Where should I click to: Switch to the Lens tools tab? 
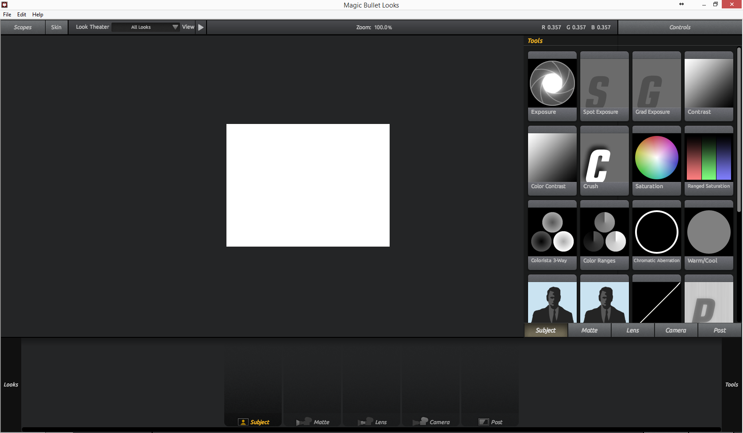[632, 330]
